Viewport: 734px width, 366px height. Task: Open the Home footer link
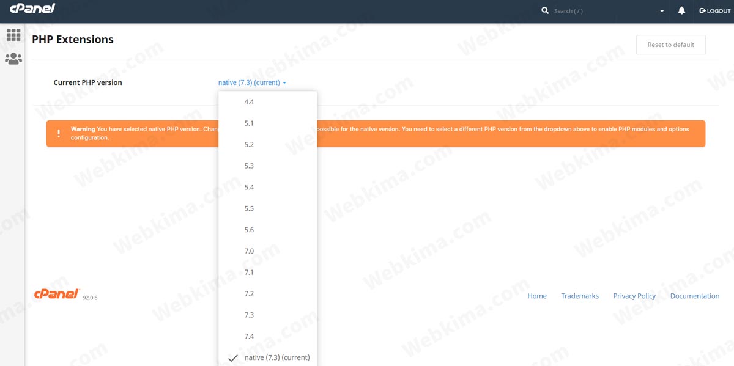(x=537, y=296)
